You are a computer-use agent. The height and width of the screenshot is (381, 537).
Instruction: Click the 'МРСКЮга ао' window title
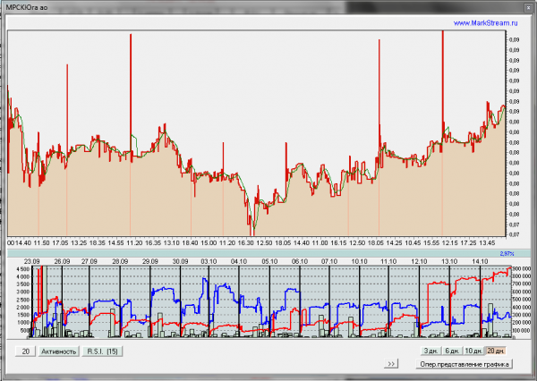tap(27, 7)
